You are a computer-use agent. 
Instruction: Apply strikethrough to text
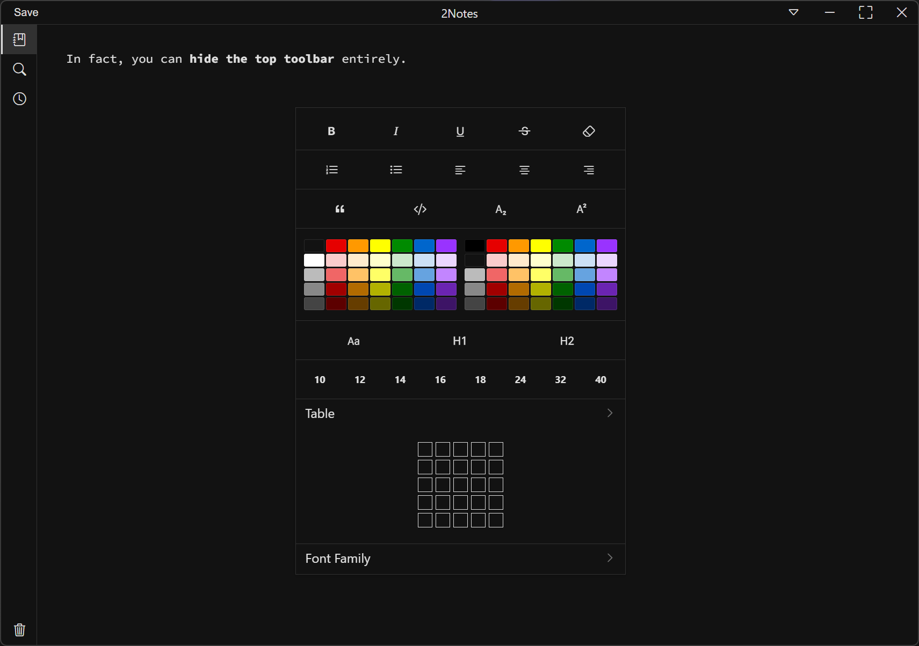(x=524, y=131)
